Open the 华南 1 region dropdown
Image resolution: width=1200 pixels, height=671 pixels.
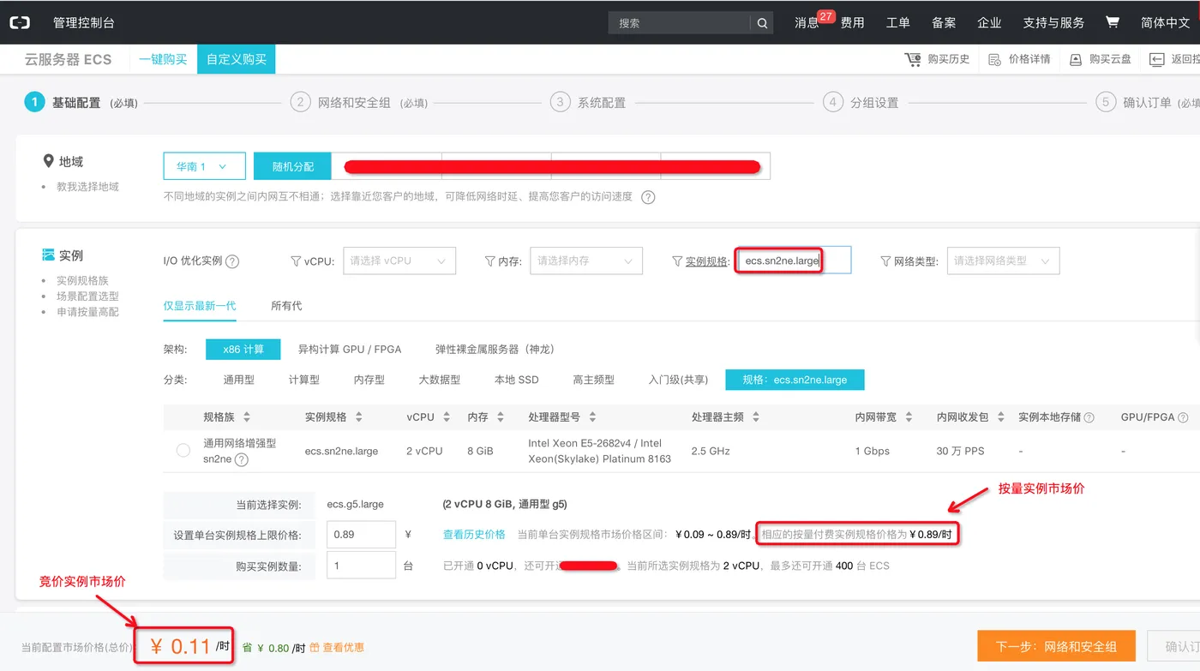pyautogui.click(x=204, y=167)
